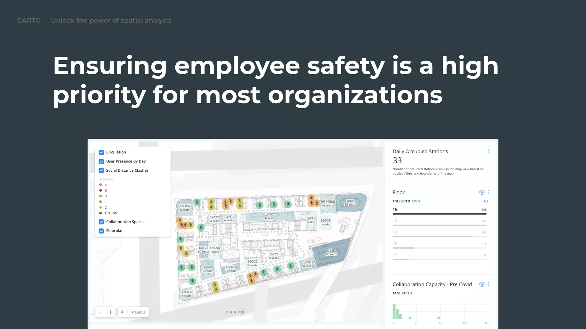Image resolution: width=586 pixels, height=329 pixels.
Task: Click the 16OC1 8 seats room
Action: 308,264
